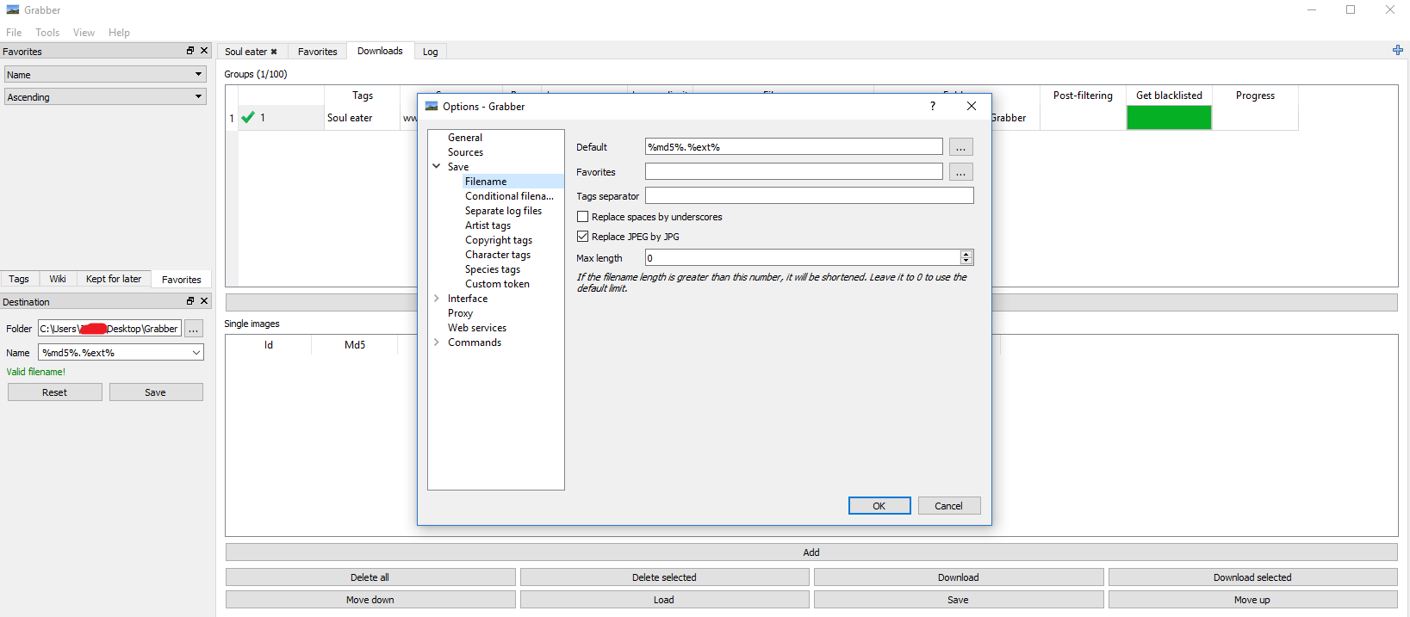The height and width of the screenshot is (617, 1410).
Task: Select Custom token tree item
Action: 498,284
